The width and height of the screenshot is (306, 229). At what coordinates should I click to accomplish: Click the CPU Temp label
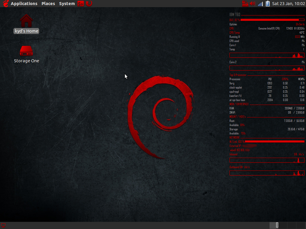(235, 33)
